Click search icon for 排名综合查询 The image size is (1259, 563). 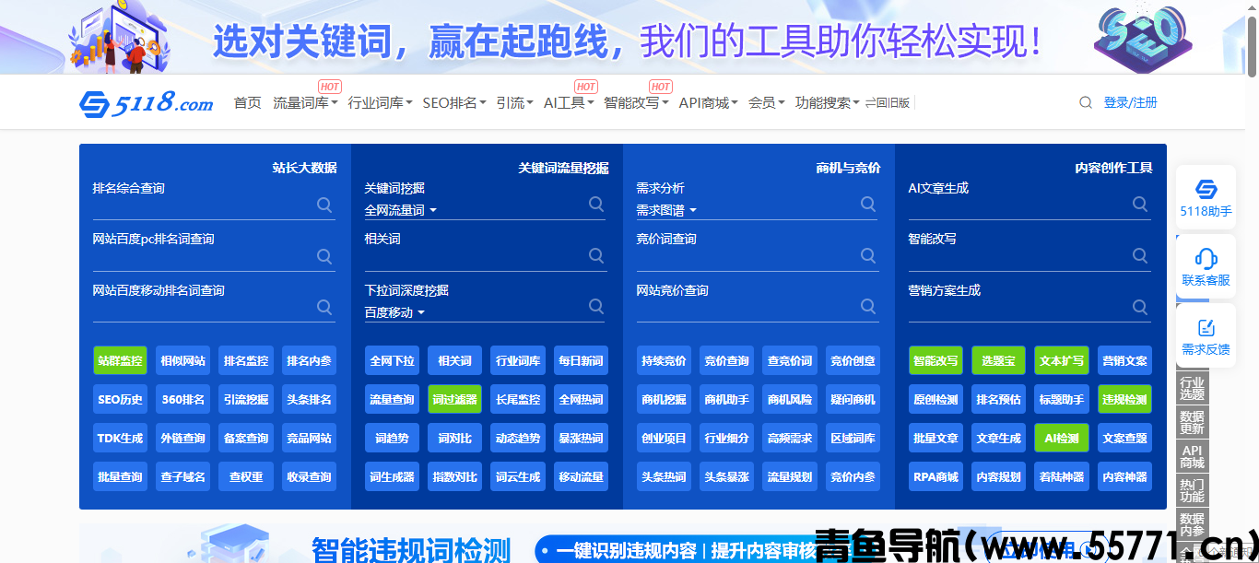324,205
